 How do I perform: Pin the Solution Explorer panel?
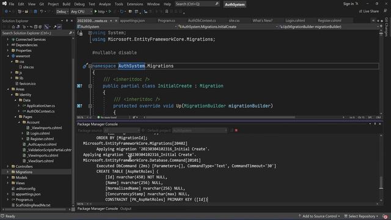coord(67,21)
